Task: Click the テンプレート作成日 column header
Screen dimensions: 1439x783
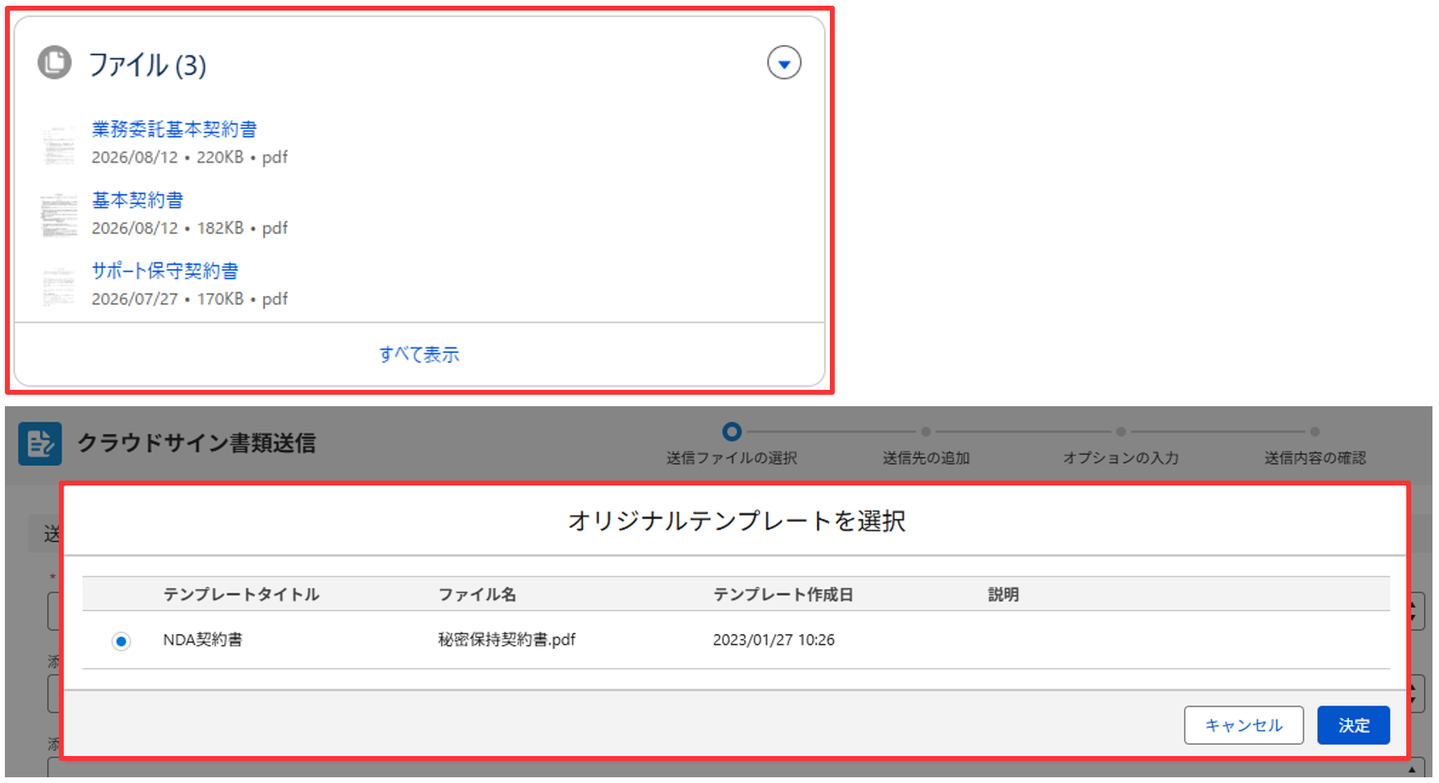Action: [782, 594]
